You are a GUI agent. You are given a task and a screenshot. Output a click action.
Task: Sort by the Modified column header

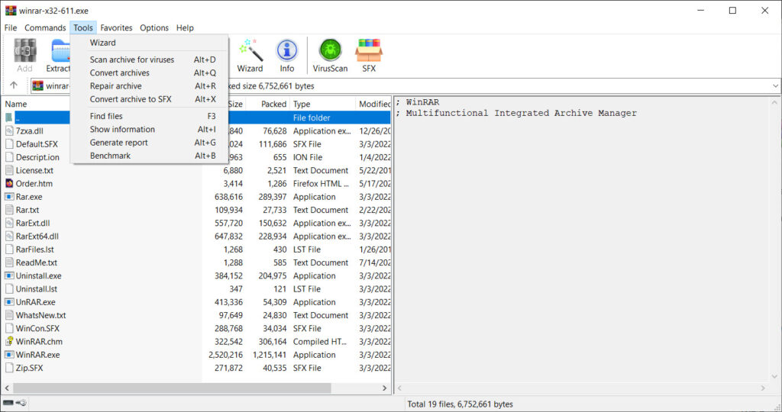[373, 104]
